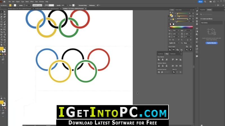The width and height of the screenshot is (225, 126).
Task: Expand Opacity slider arrow
Action: tap(67, 5)
